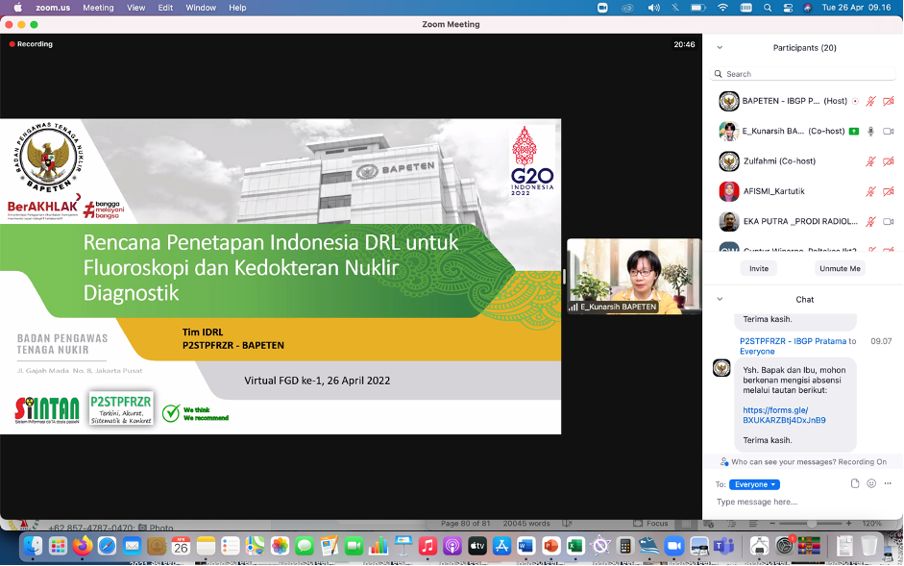Click the Zoom camera icon in menu bar
Viewport: 904px width, 566px height.
point(602,8)
